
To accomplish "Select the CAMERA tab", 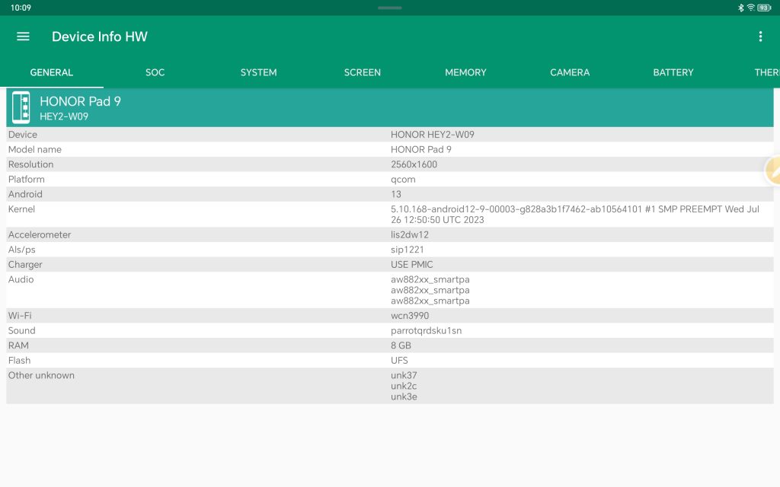I will [x=570, y=72].
